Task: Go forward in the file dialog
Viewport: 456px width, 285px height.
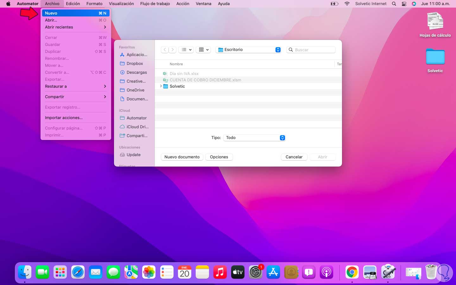Action: (x=173, y=50)
